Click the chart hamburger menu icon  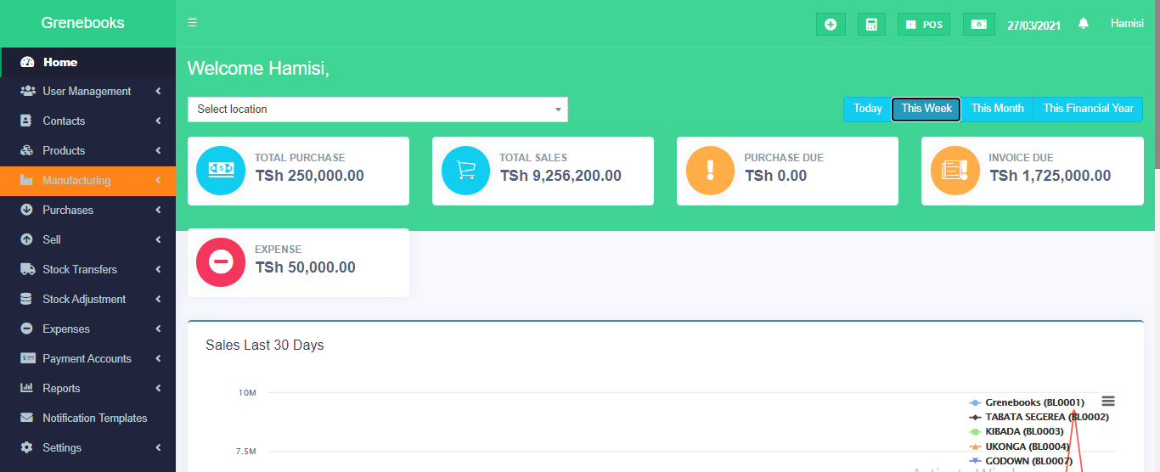click(1107, 402)
